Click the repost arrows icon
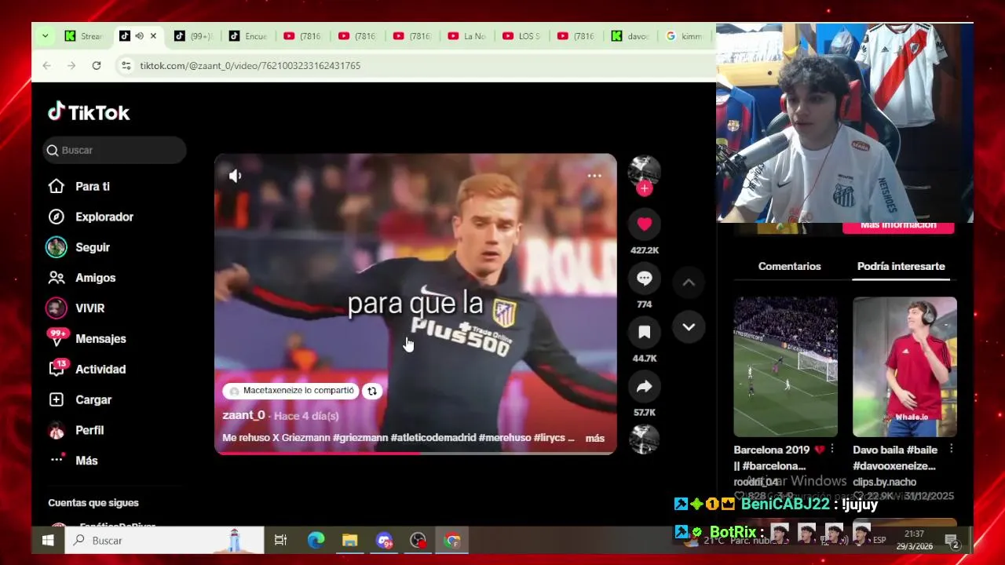1005x565 pixels. pos(372,391)
